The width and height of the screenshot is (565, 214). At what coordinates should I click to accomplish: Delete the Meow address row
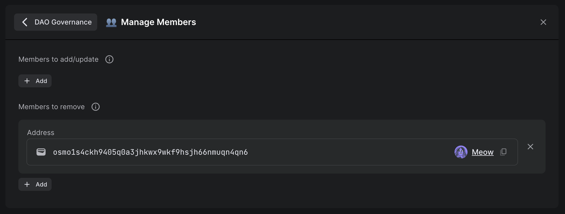point(530,147)
